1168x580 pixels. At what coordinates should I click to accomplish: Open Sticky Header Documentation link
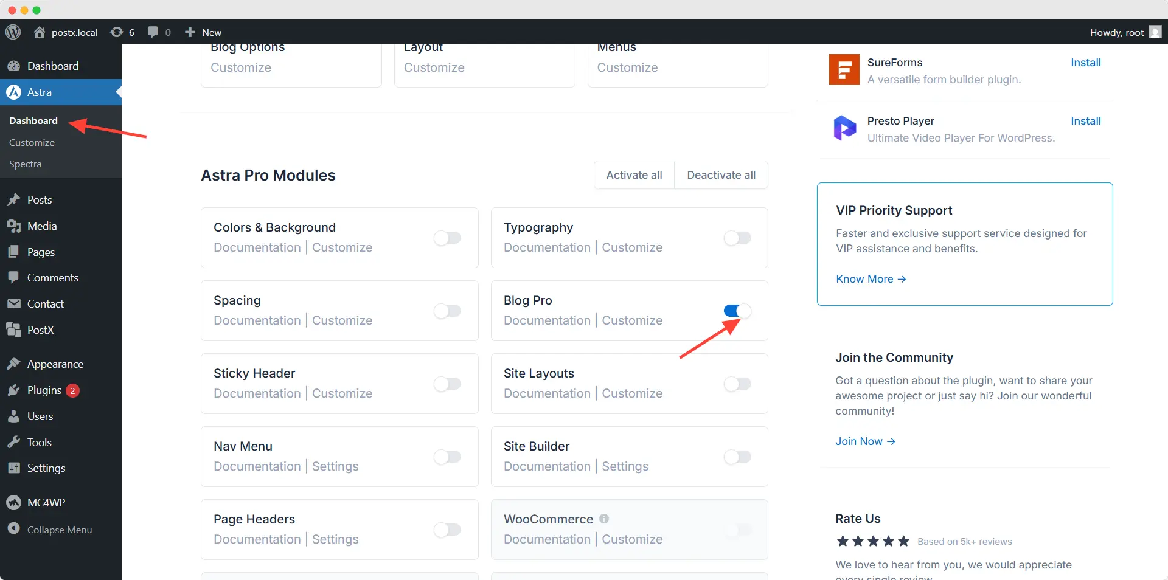[257, 393]
